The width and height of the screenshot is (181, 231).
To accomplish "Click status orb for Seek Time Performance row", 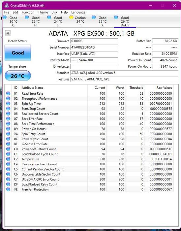I will (x=8, y=124).
